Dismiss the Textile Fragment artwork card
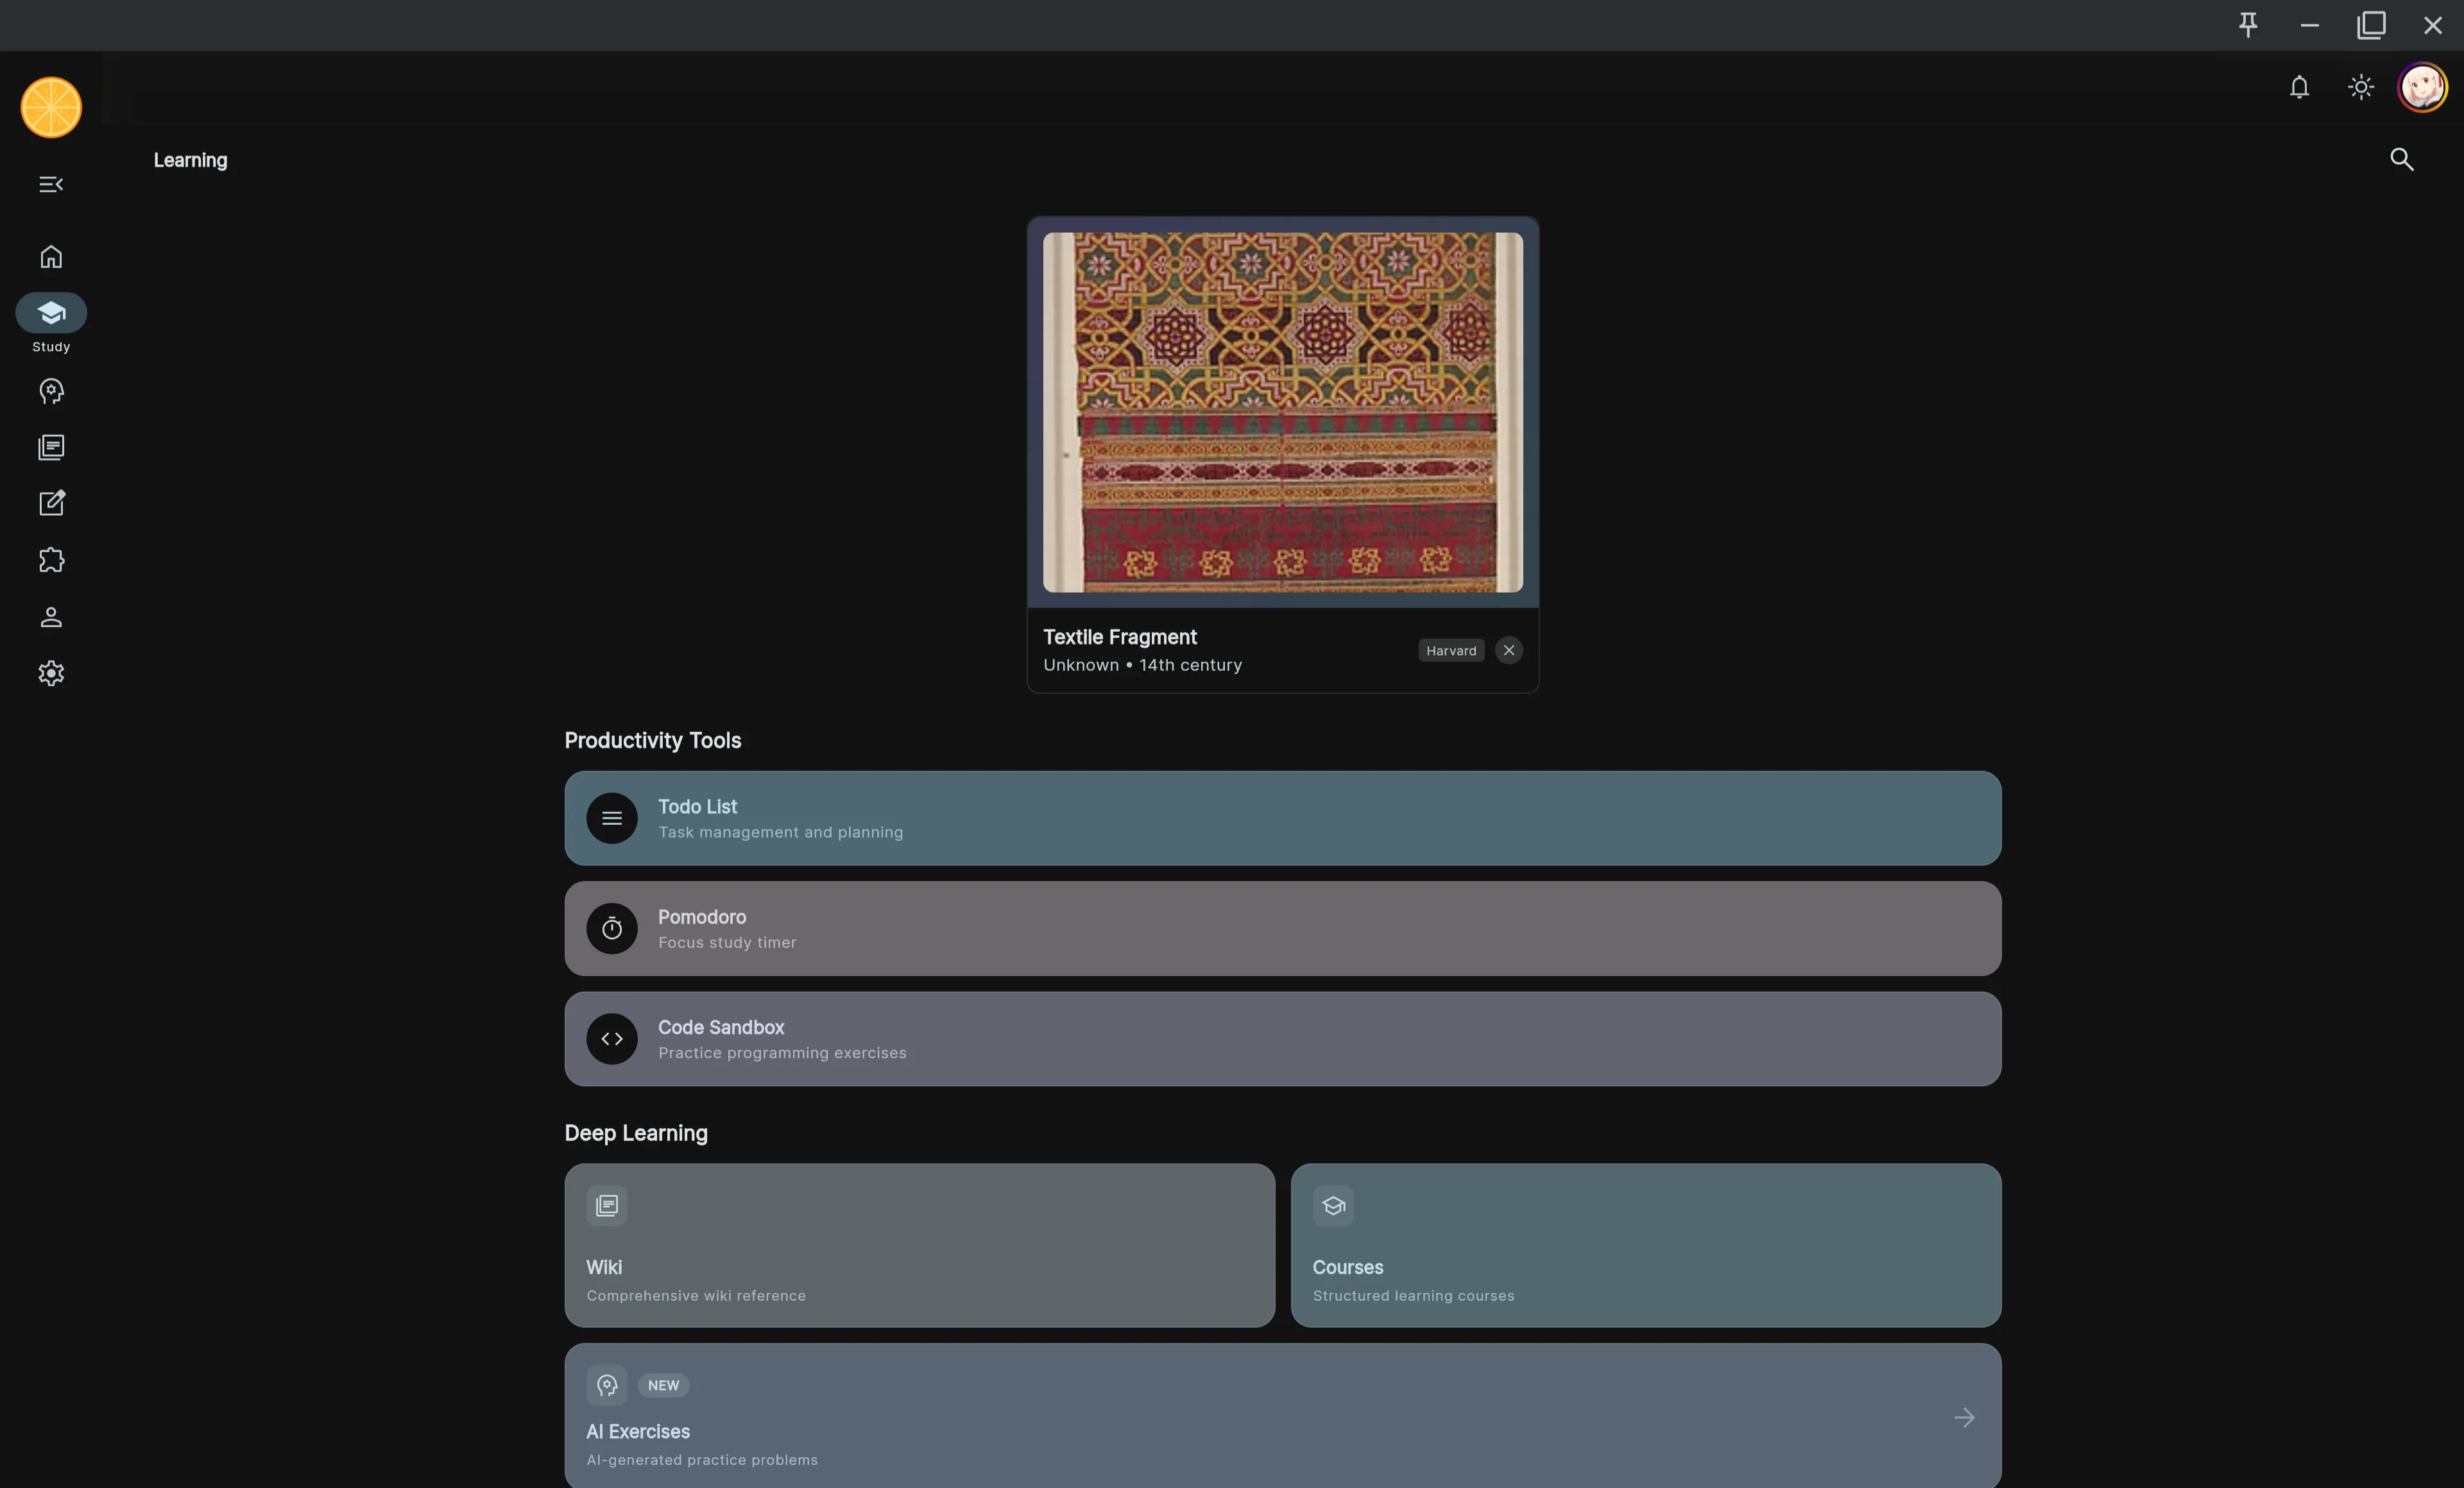Viewport: 2464px width, 1488px height. [1508, 650]
